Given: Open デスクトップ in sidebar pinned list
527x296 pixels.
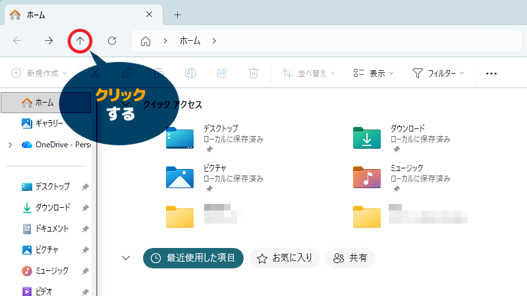Looking at the screenshot, I should (46, 187).
